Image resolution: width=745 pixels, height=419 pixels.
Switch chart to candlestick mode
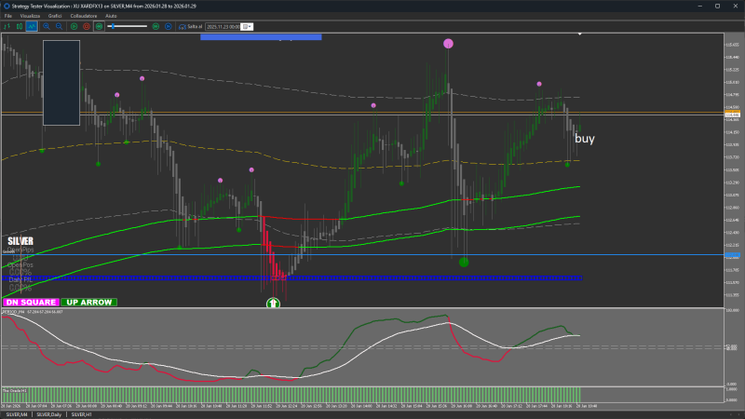20,27
